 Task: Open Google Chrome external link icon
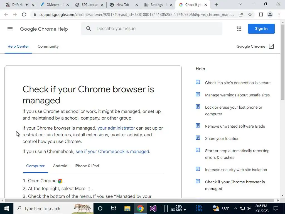pos(271,46)
